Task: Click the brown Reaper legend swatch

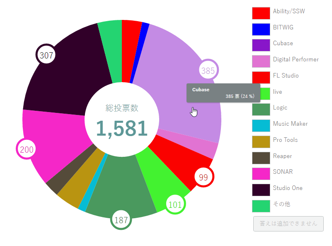Action: pyautogui.click(x=261, y=158)
